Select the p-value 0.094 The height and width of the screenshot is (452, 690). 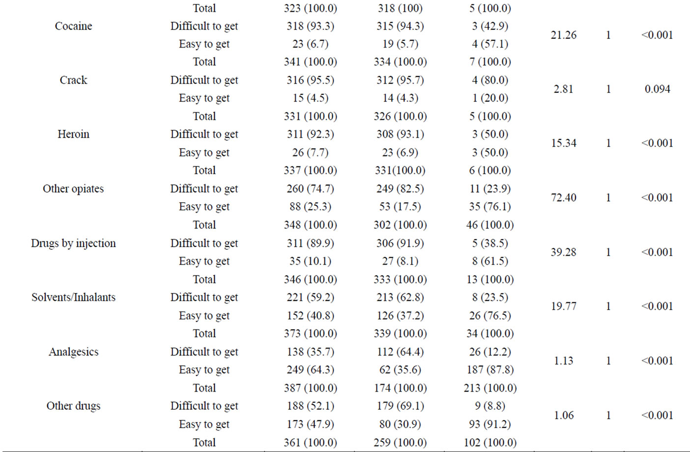click(657, 89)
